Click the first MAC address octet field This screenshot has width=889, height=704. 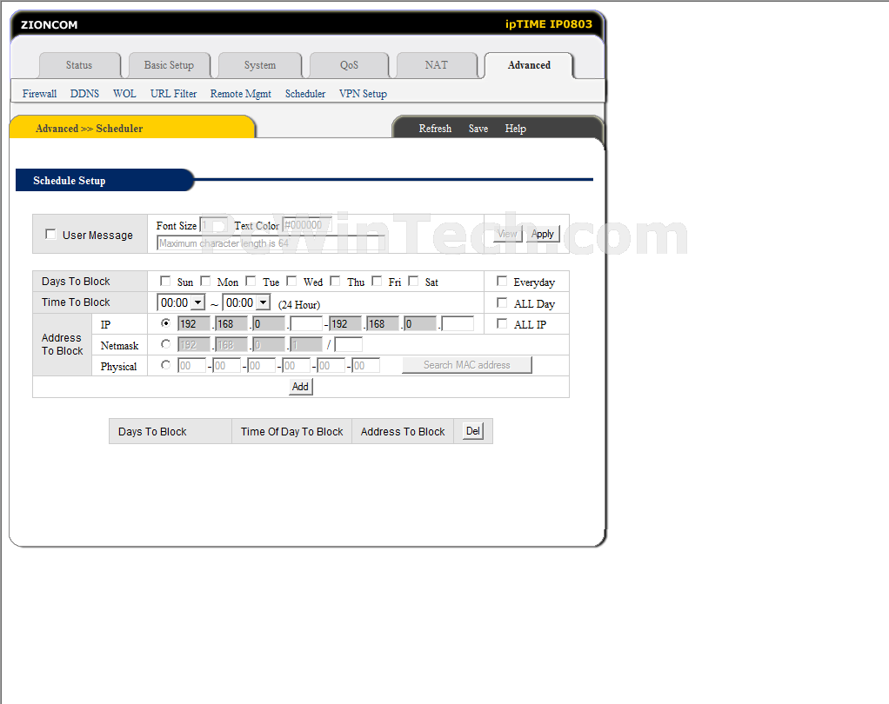(x=191, y=365)
